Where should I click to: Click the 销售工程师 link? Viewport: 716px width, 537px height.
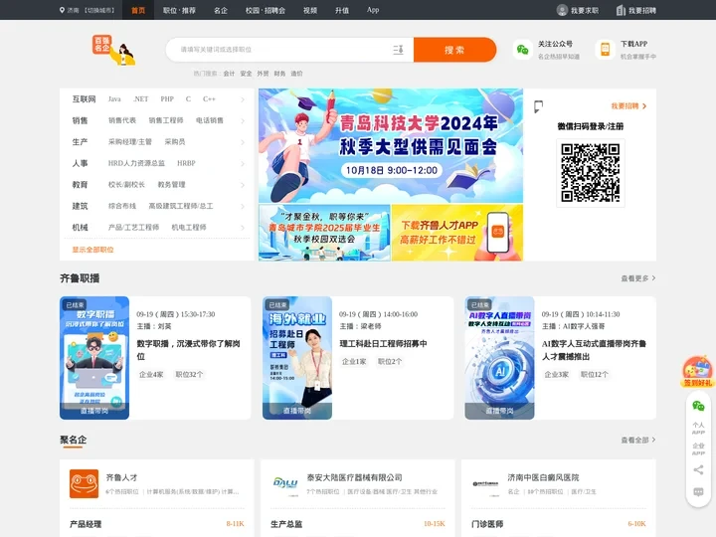166,120
